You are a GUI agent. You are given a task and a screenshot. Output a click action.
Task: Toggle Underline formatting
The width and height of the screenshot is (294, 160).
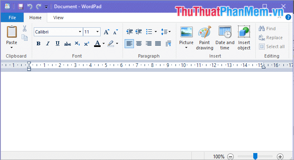click(x=57, y=44)
